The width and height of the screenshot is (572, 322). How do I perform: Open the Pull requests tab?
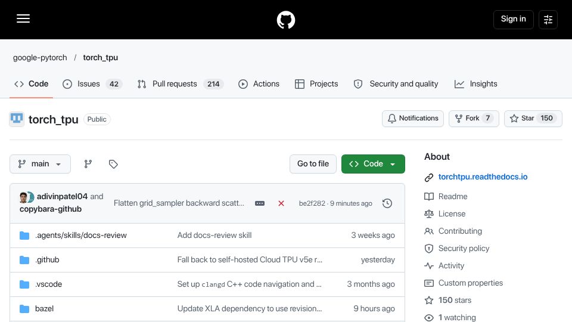pyautogui.click(x=180, y=84)
